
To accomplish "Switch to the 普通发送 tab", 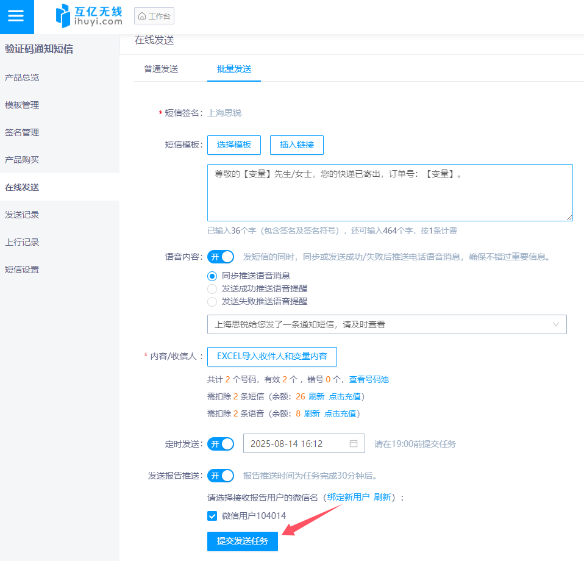I will 161,69.
